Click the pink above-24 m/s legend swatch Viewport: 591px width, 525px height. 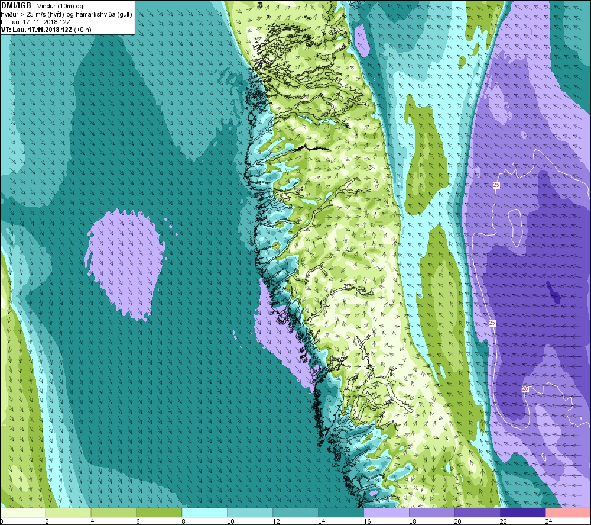click(569, 513)
